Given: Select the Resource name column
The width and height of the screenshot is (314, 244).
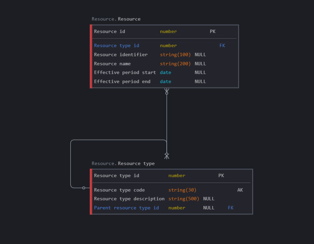Looking at the screenshot, I should (112, 64).
